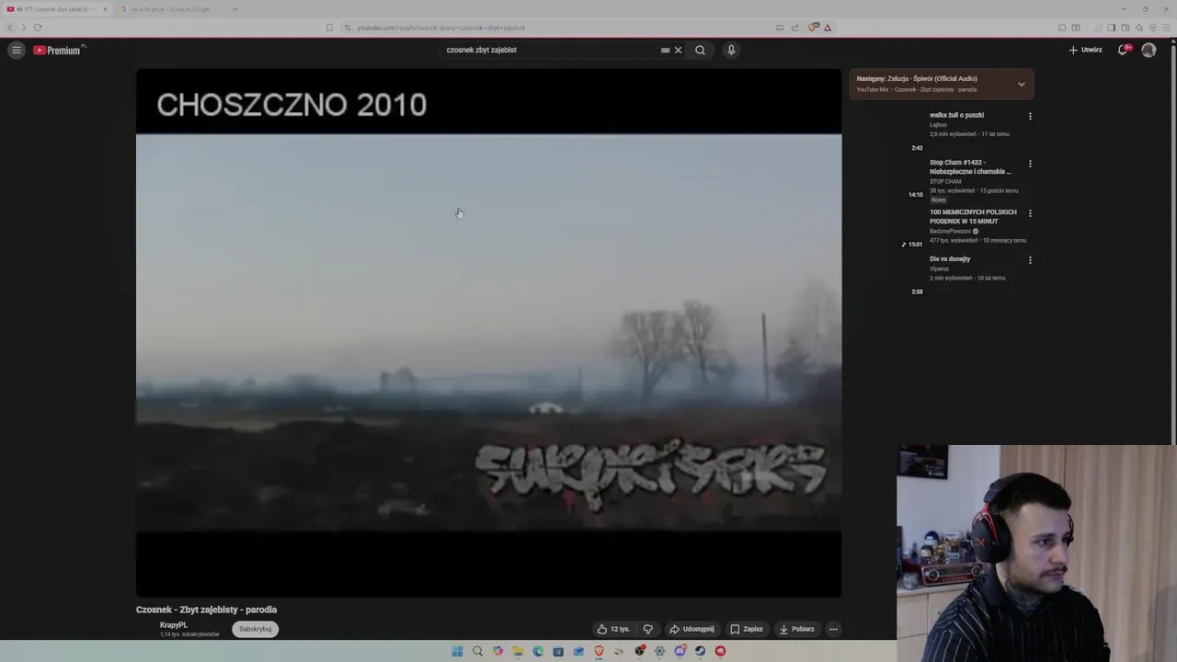The image size is (1177, 662).
Task: Switch to Brave browser in the taskbar
Action: coord(599,651)
